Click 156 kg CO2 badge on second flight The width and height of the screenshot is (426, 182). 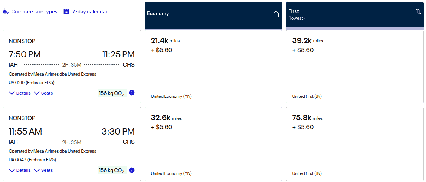click(111, 170)
